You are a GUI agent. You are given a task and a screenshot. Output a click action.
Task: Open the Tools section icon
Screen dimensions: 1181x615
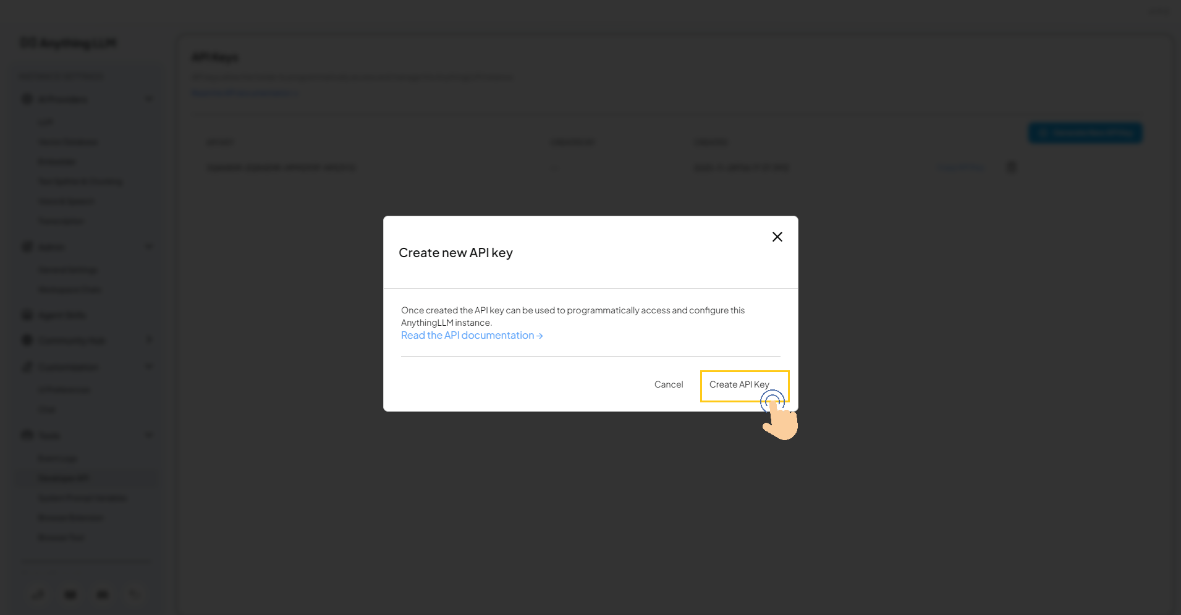pos(27,435)
